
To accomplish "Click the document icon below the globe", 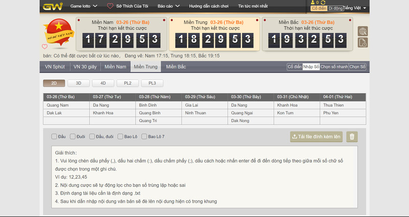I will [362, 42].
